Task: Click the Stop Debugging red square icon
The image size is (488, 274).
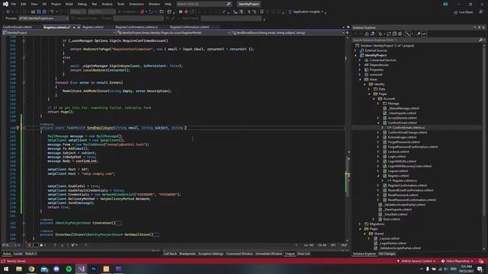Action: pyautogui.click(x=186, y=12)
